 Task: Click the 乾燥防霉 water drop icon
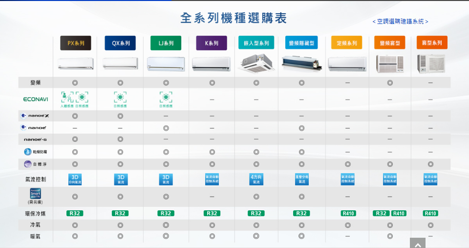tap(27, 152)
